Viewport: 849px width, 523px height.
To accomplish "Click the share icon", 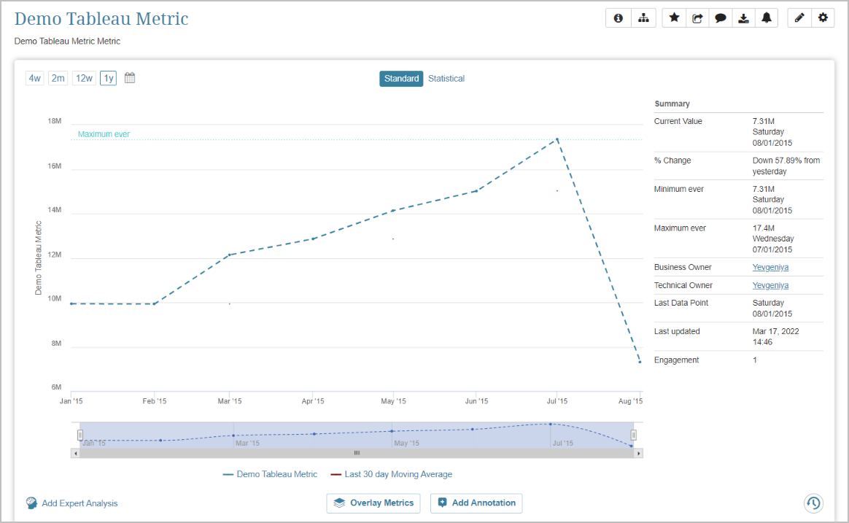I will click(697, 18).
